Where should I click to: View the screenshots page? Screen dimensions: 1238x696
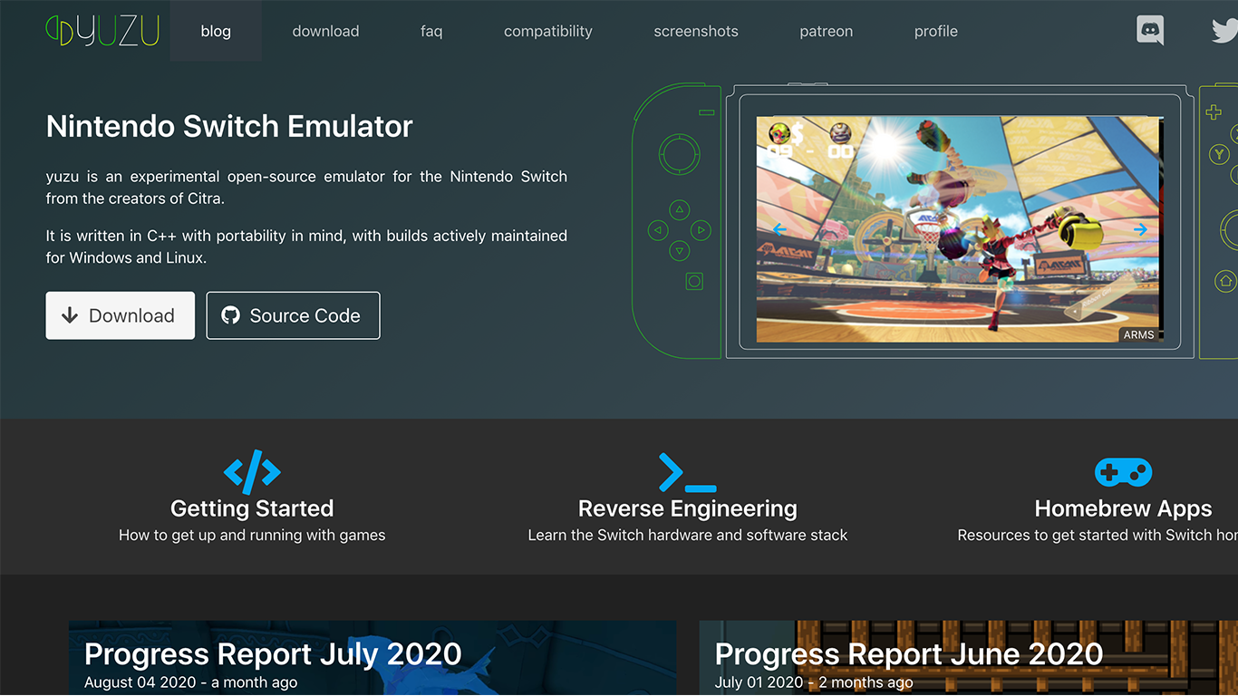tap(696, 31)
